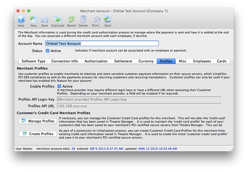The height and width of the screenshot is (172, 248).
Task: Click the 'Merchant Profiles' heading
Action: [32, 68]
